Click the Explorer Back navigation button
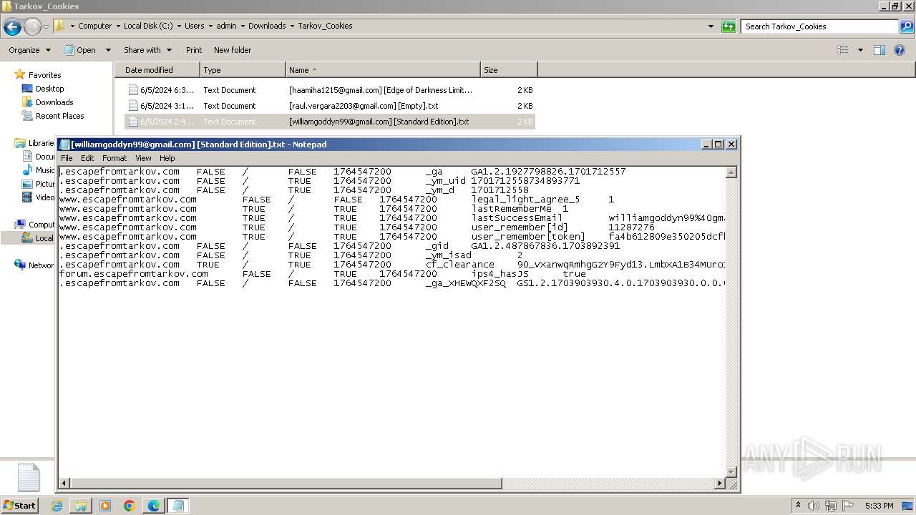Image resolution: width=916 pixels, height=515 pixels. point(12,26)
